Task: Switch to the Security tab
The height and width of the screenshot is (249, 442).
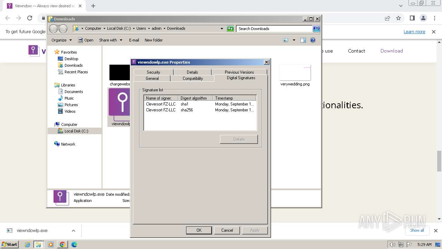Action: (x=153, y=72)
